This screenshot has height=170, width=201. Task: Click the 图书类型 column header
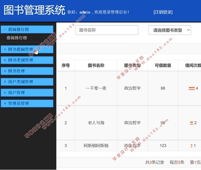pos(132,65)
